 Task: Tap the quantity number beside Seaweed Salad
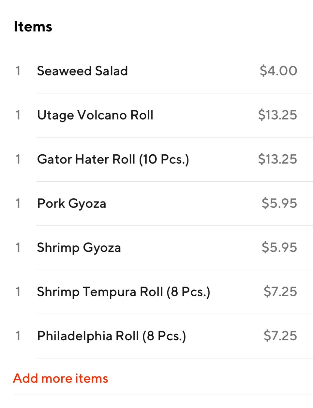(x=18, y=71)
